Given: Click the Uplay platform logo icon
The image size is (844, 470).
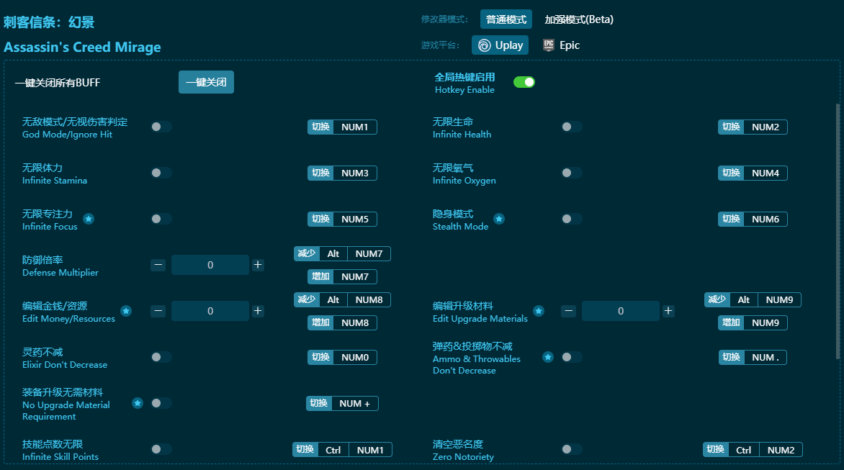Looking at the screenshot, I should pyautogui.click(x=485, y=45).
